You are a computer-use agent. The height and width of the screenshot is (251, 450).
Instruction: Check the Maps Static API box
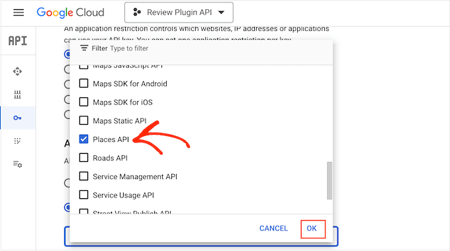83,121
